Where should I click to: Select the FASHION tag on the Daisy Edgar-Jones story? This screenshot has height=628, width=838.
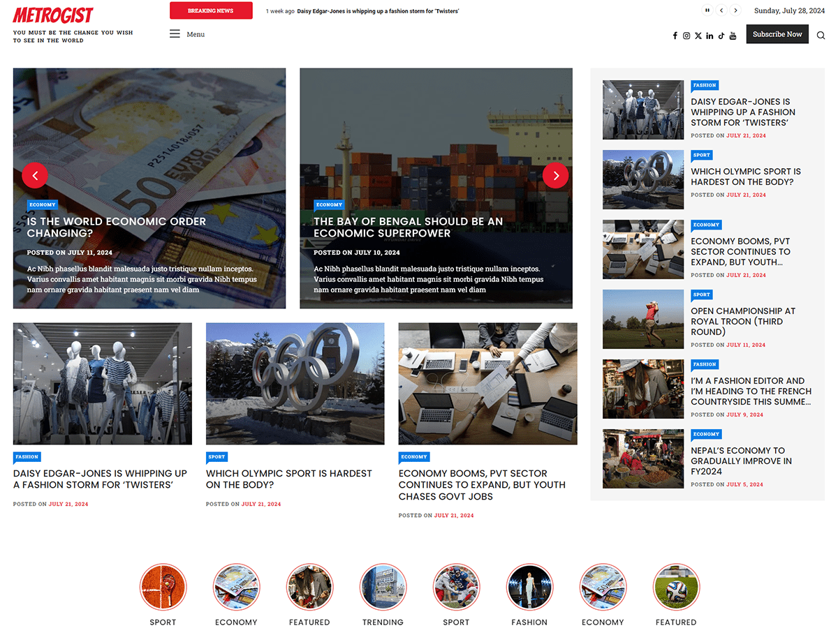point(27,456)
